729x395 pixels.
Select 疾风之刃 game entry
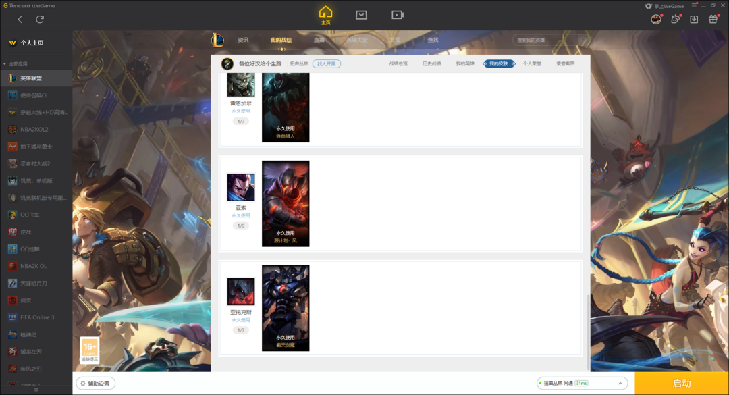pyautogui.click(x=36, y=369)
